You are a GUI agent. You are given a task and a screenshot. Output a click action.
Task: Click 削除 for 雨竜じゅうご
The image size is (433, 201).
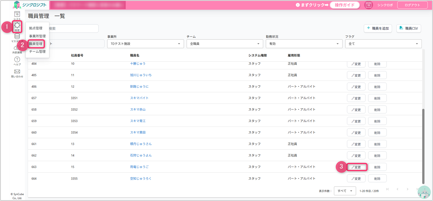coord(377,167)
